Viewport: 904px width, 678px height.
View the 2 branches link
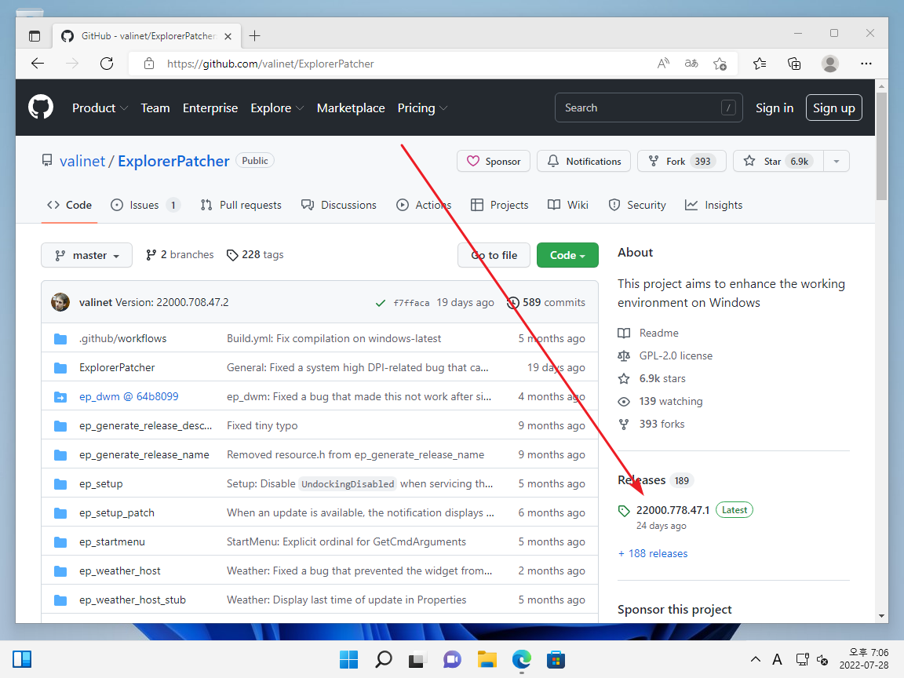[180, 255]
